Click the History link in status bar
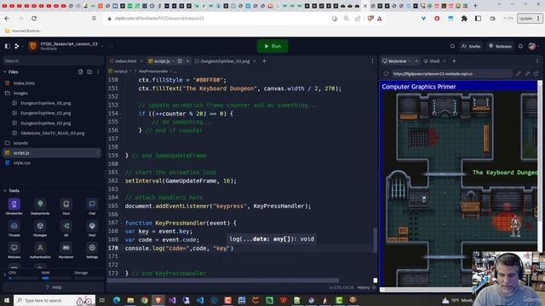545x306 pixels. tap(364, 287)
